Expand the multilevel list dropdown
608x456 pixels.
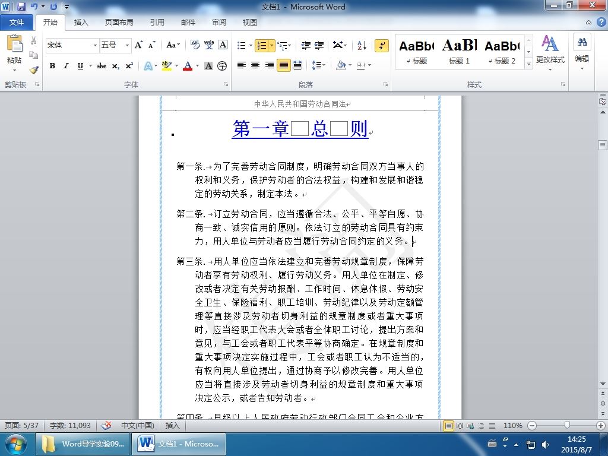coord(290,45)
